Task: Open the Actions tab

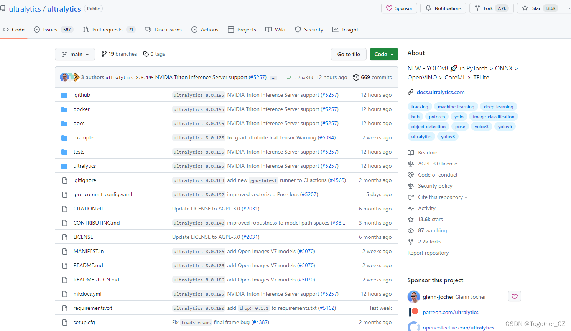Action: [205, 30]
